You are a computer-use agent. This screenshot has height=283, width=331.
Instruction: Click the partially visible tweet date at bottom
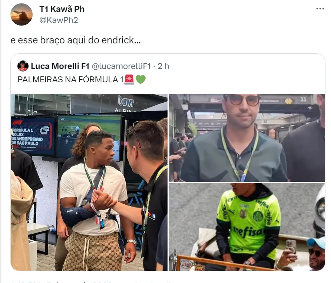[x=61, y=282]
